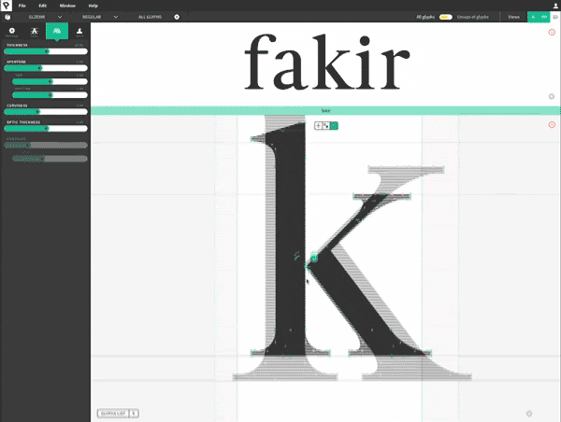The image size is (561, 422).
Task: Adjust the Thickness slider
Action: point(45,51)
